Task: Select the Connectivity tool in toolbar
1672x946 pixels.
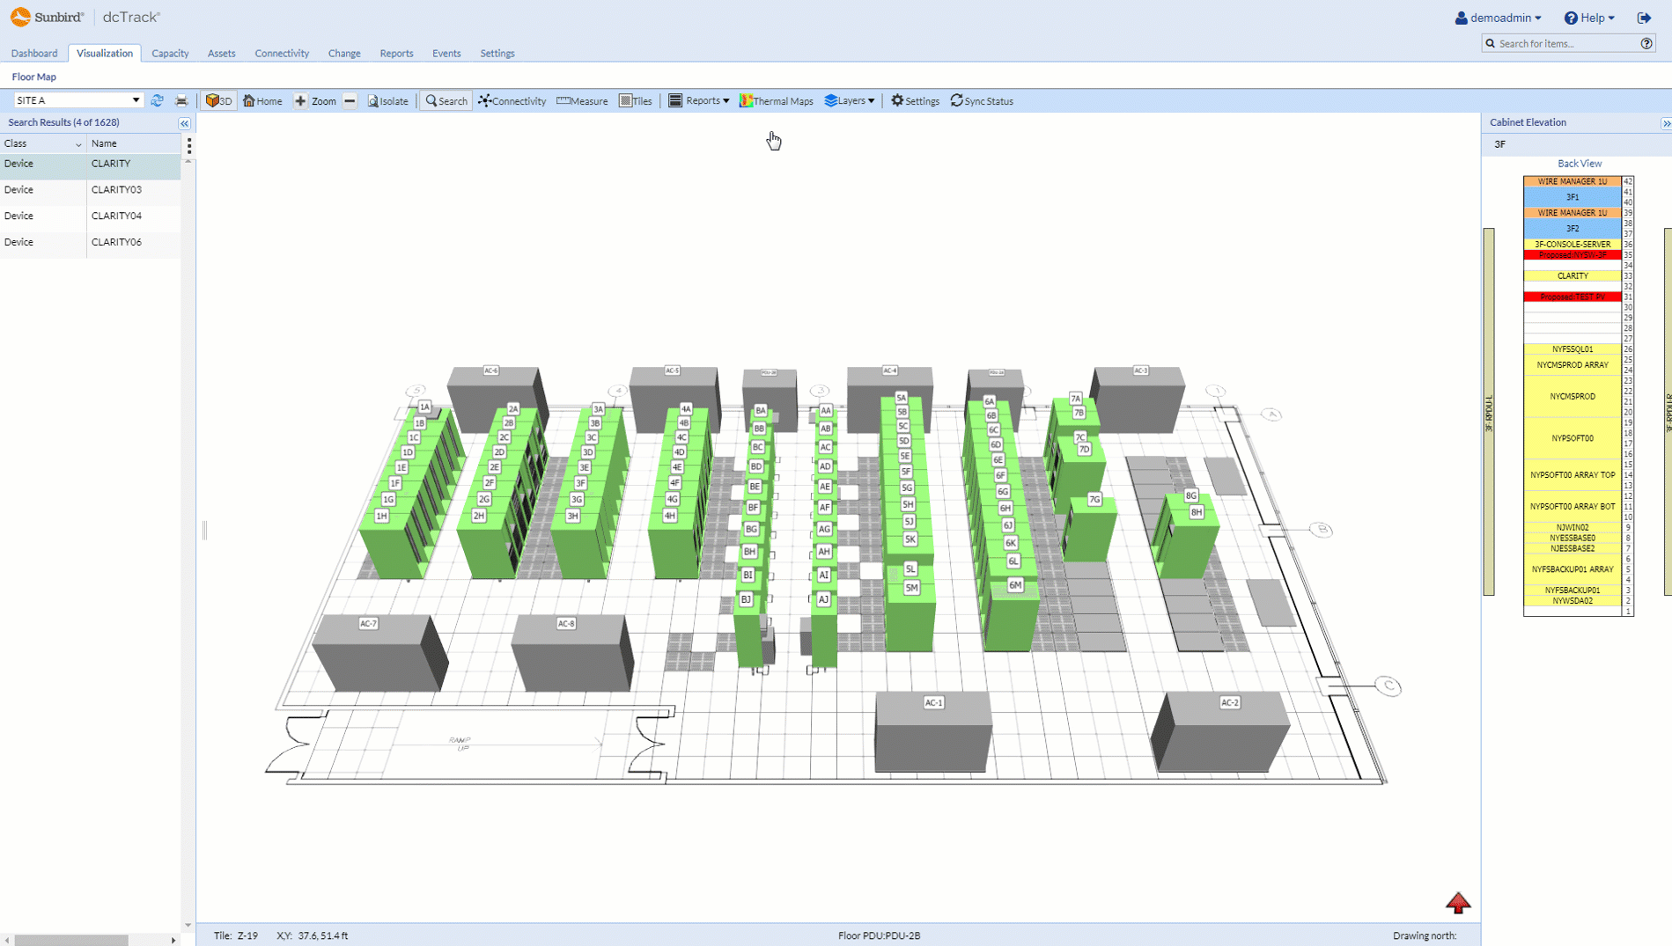Action: pyautogui.click(x=512, y=101)
